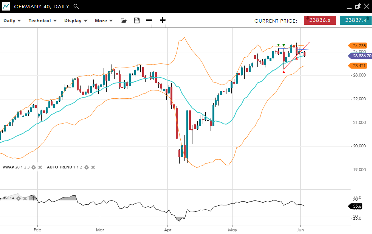Open a saved chart with folder icon
Viewport: 372px width, 234px height.
(x=124, y=21)
